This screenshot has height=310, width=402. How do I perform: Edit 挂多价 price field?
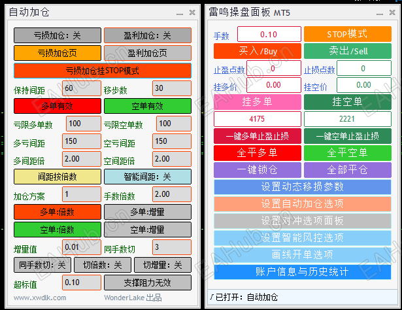point(274,85)
